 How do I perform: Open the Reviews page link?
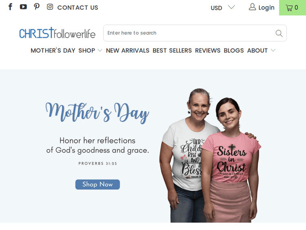[208, 51]
